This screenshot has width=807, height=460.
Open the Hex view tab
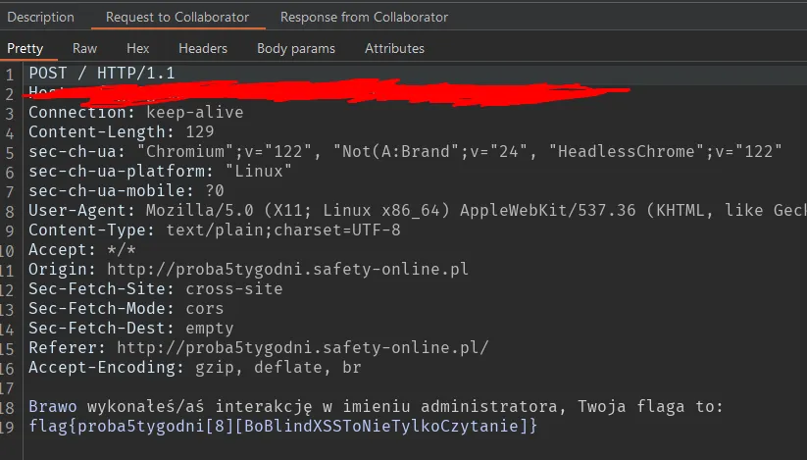coord(138,48)
